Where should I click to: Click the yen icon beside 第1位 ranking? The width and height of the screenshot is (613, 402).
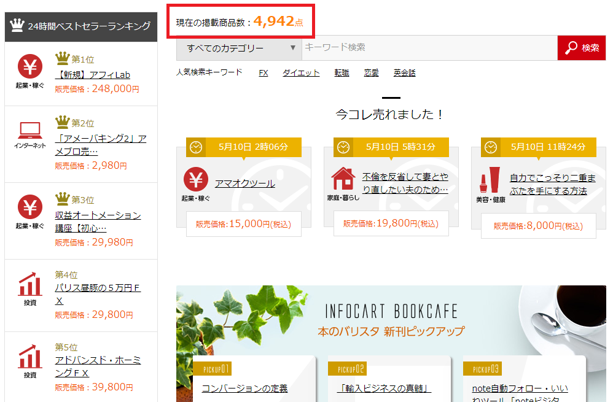tap(30, 66)
